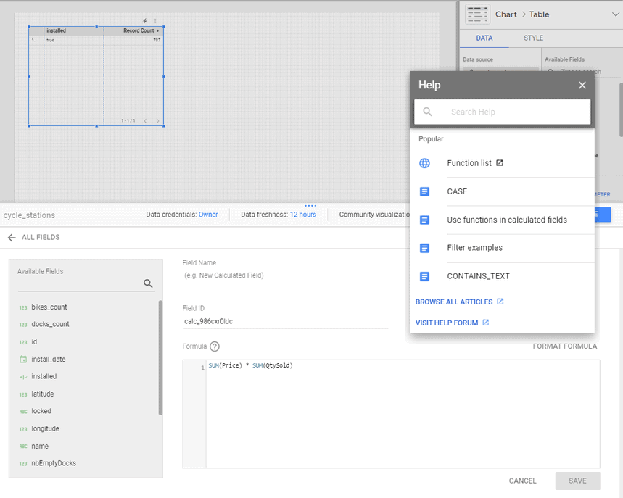Expand the Chart > Table type chevron
The width and height of the screenshot is (623, 498).
click(616, 14)
